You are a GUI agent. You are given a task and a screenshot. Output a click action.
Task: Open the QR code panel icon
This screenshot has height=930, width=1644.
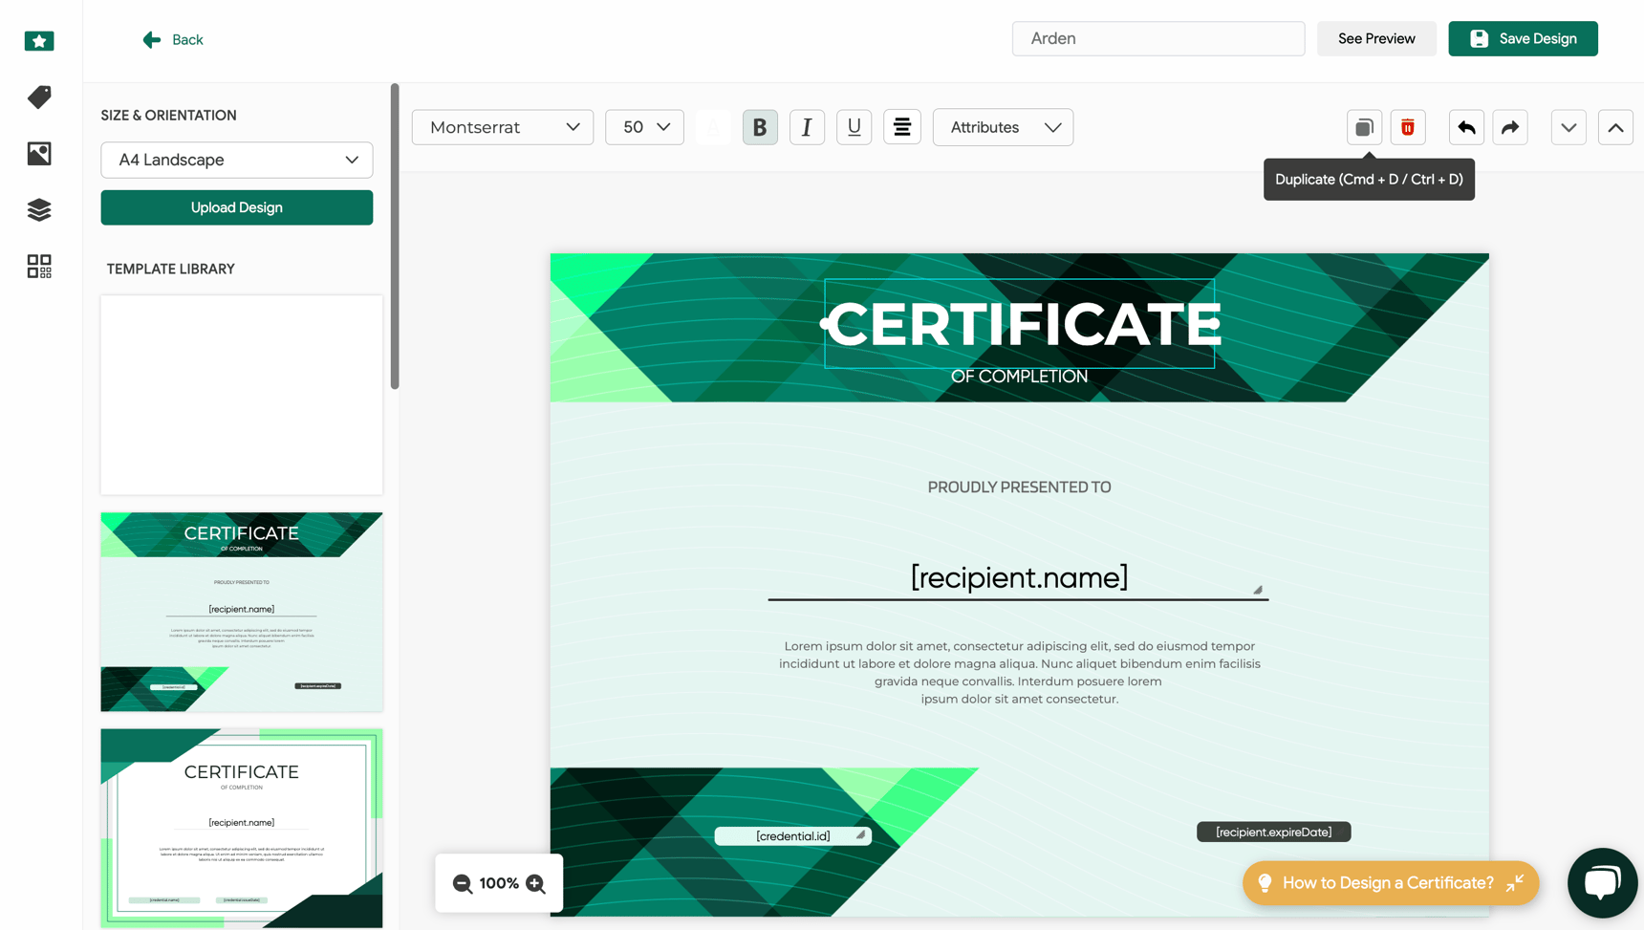(38, 267)
